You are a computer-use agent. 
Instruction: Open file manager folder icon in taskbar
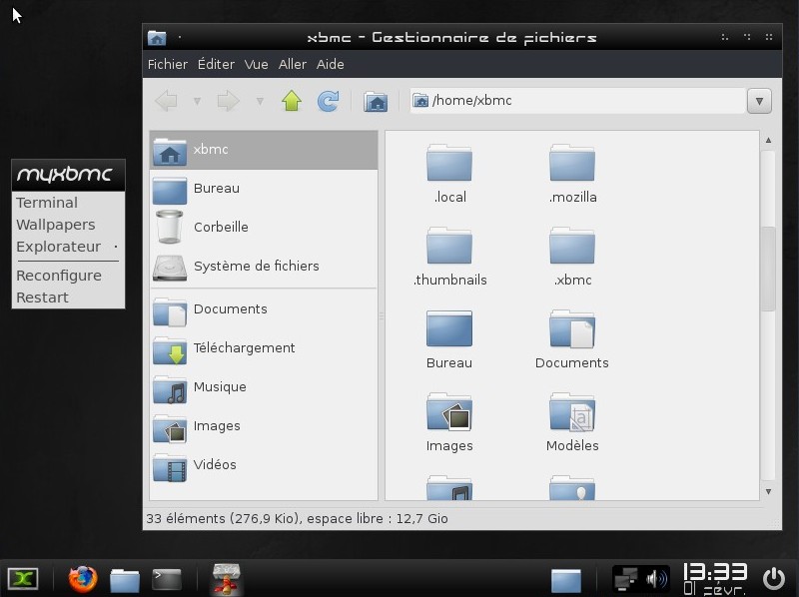[125, 581]
